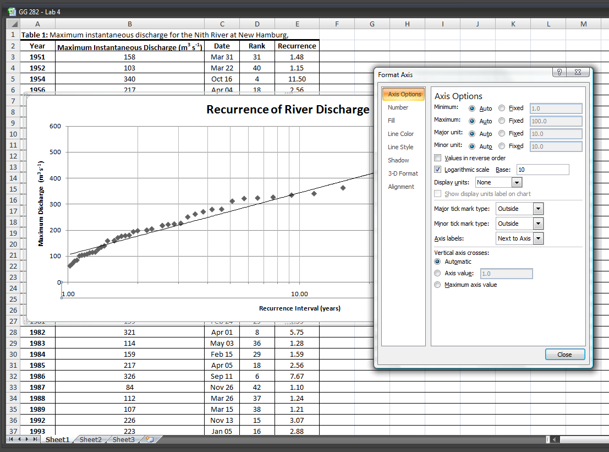
Task: Open the Axis labels dropdown
Action: click(x=538, y=238)
